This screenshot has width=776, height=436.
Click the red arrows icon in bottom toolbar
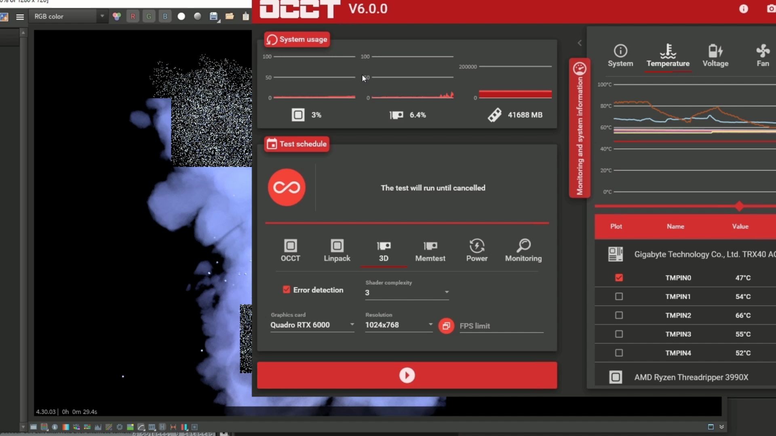tap(173, 427)
